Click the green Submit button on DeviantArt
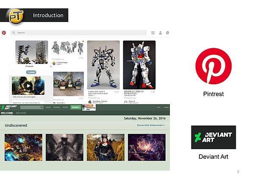Screen dimensions: 254x180 (76, 107)
